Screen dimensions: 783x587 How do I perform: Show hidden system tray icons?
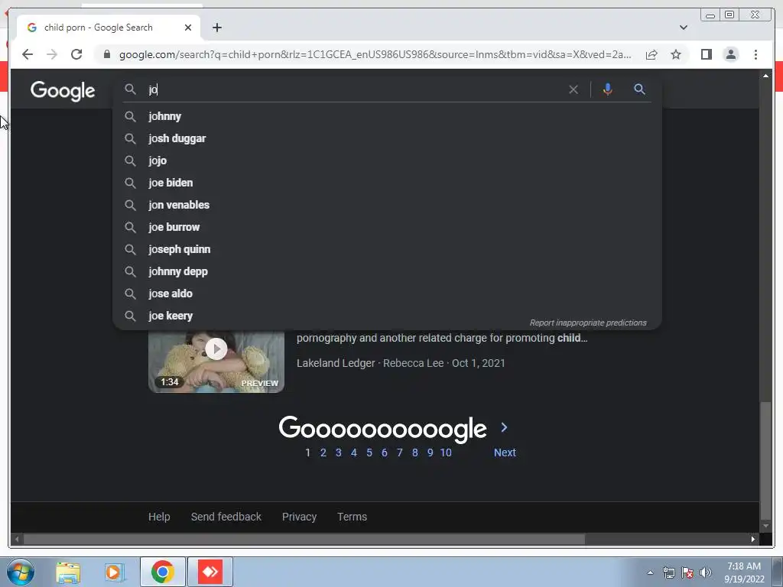coord(650,572)
